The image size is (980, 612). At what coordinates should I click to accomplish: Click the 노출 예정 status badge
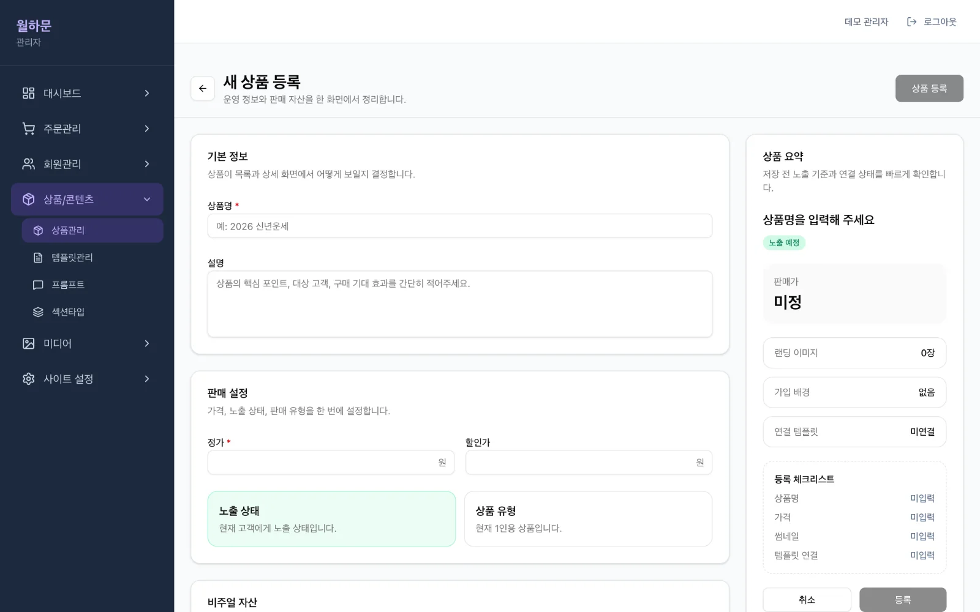pyautogui.click(x=784, y=243)
